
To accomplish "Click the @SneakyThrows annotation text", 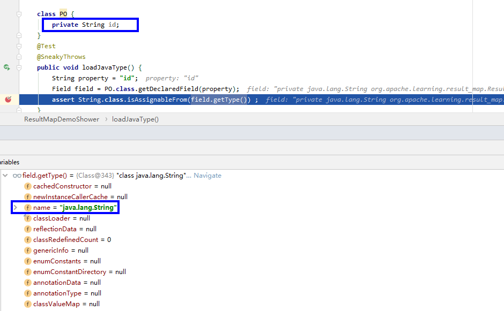I will click(x=61, y=57).
